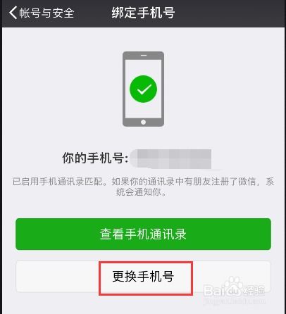Click the white screen area of phone illustration below checkmark
Image resolution: width=286 pixels, height=314 pixels.
[143, 110]
